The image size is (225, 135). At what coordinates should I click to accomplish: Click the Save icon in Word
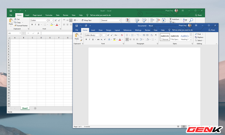pos(77,26)
